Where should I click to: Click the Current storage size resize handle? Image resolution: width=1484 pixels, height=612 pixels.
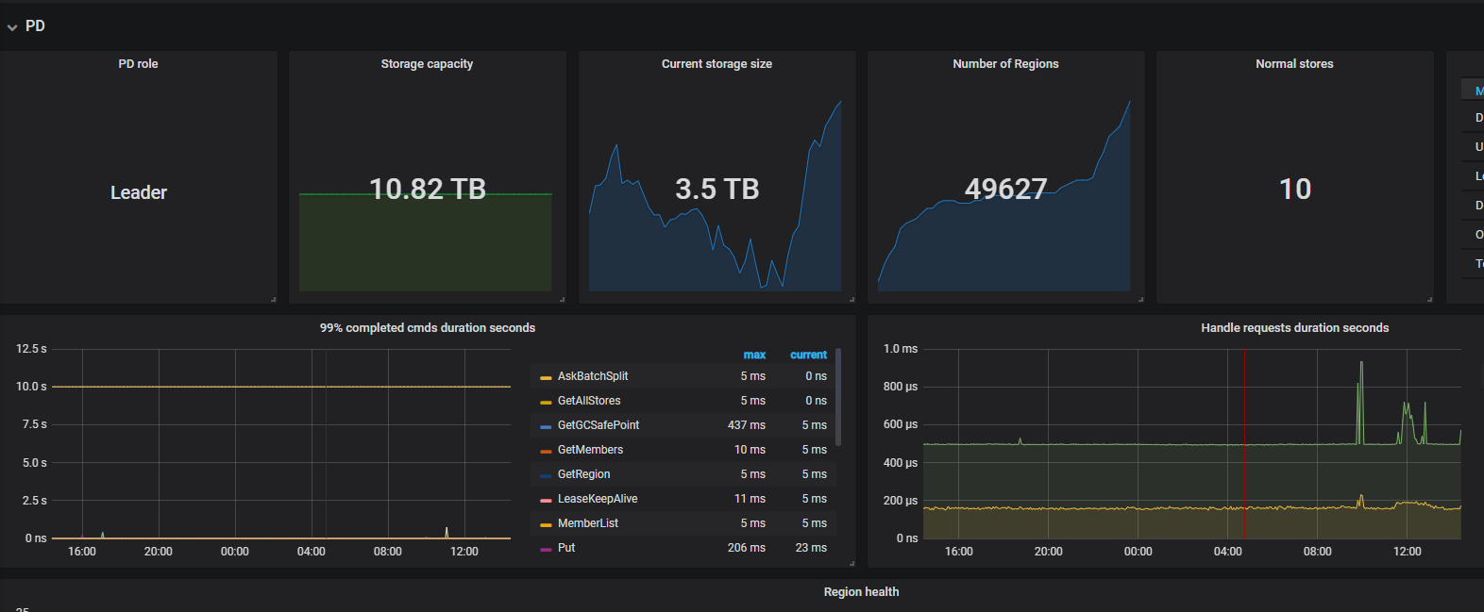(852, 299)
